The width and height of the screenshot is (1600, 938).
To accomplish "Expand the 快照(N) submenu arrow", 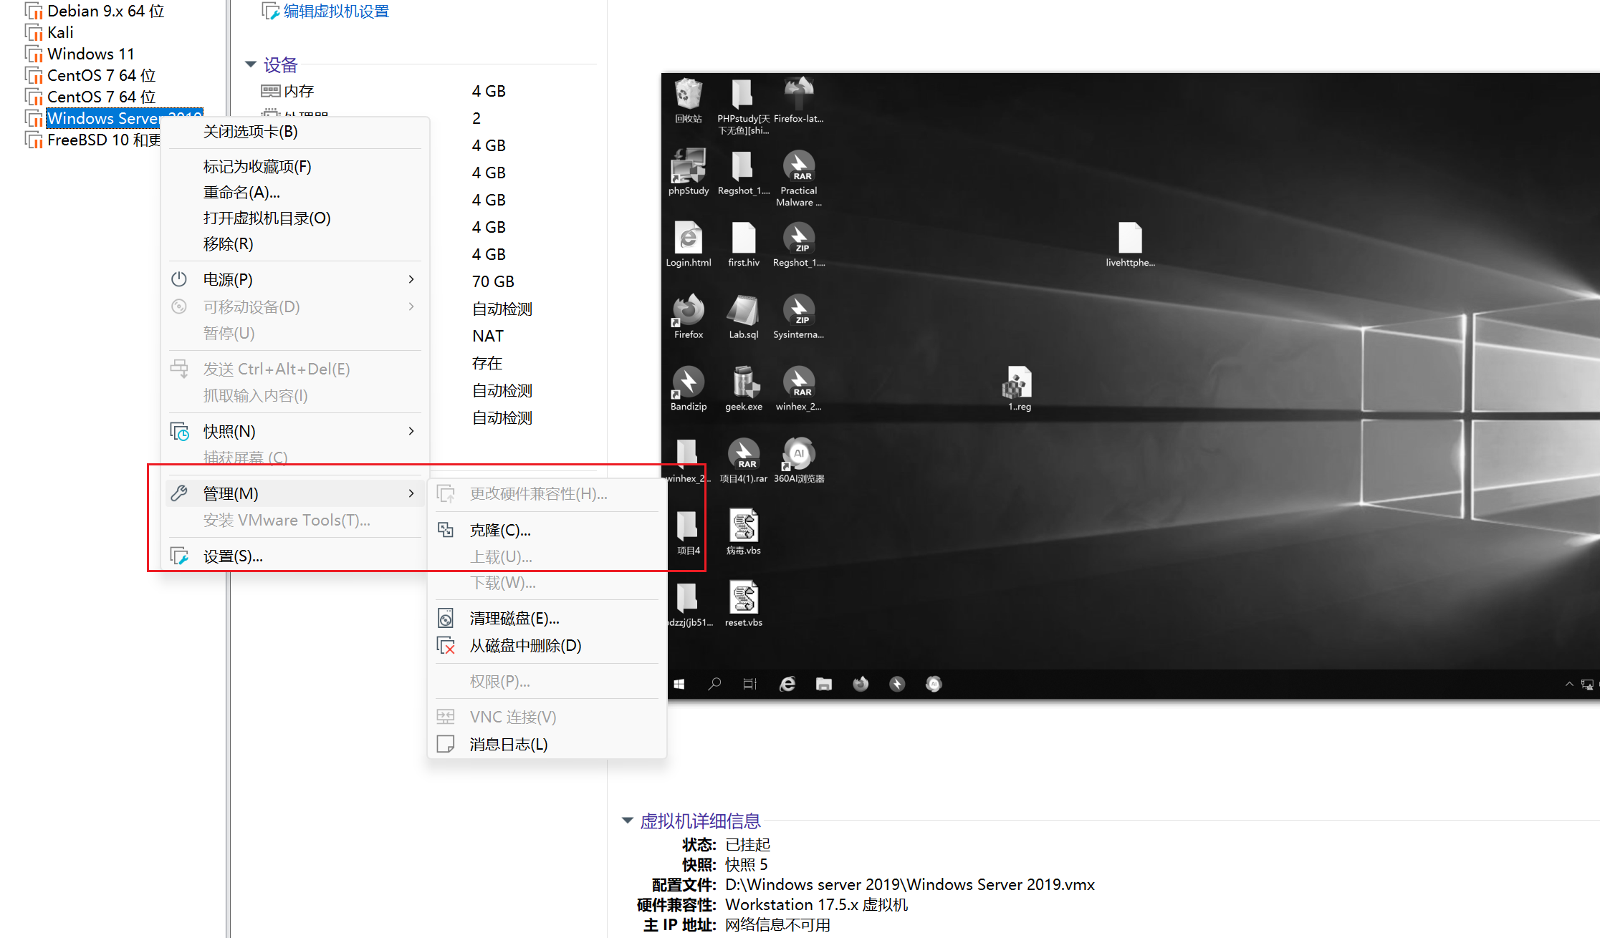I will coord(411,431).
